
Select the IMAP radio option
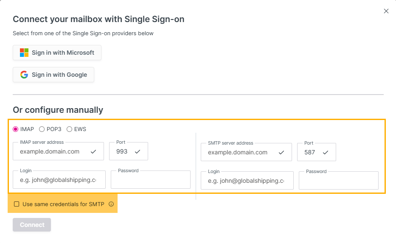tap(16, 129)
